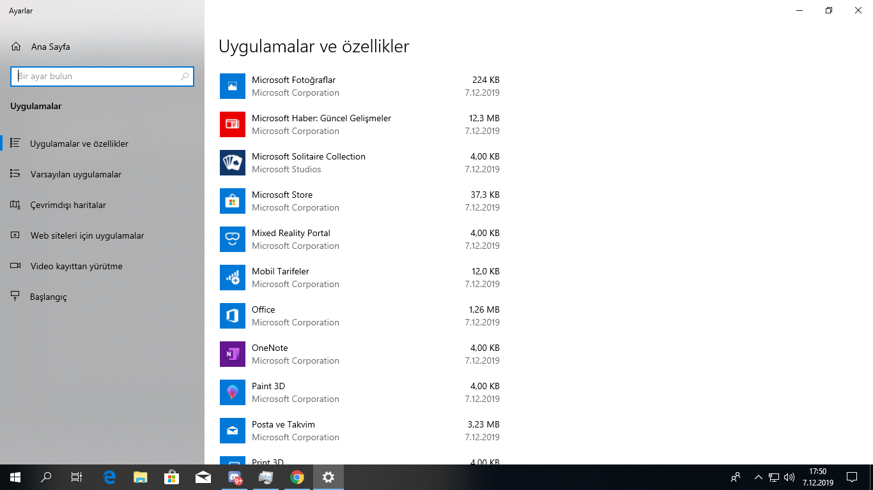Open the People tray icon
The width and height of the screenshot is (873, 490).
[736, 477]
